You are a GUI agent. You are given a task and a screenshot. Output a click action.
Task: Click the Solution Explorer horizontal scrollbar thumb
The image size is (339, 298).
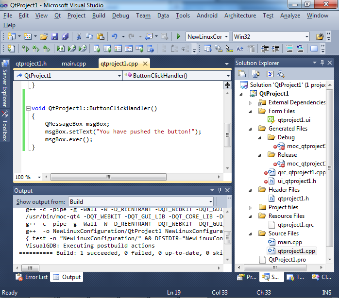[x=275, y=267]
